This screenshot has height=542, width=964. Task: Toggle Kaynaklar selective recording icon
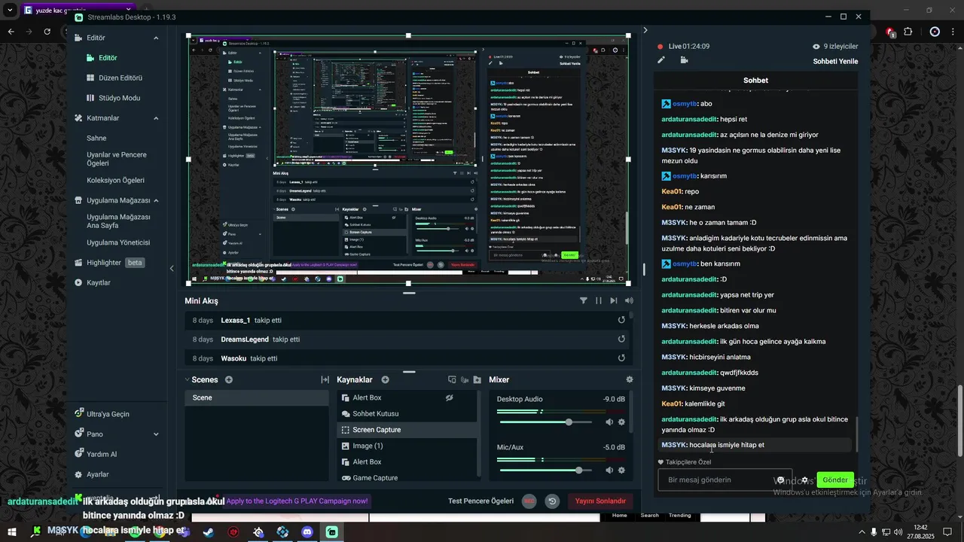point(452,380)
